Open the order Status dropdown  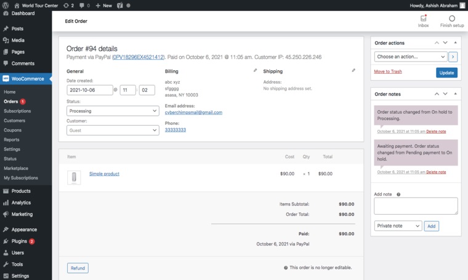pos(113,111)
